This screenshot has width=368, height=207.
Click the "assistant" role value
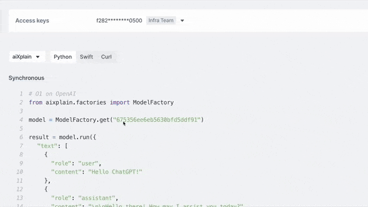[x=97, y=198]
